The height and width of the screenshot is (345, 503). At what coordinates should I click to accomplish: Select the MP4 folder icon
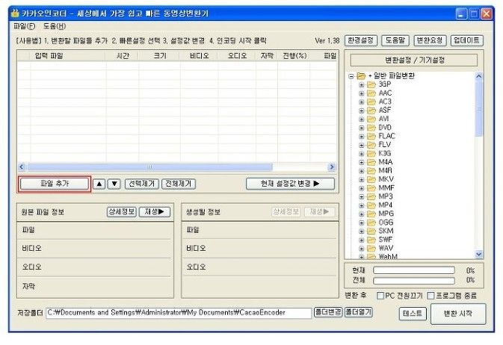click(371, 205)
